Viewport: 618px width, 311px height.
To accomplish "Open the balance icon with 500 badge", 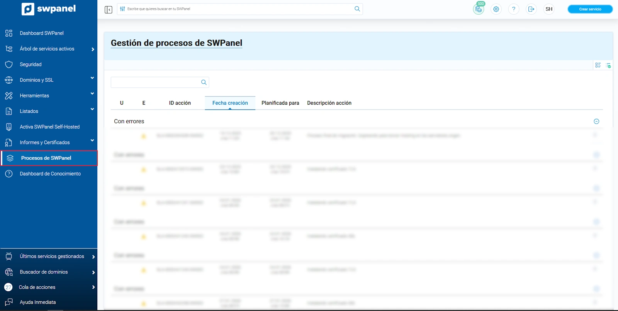I will point(479,9).
